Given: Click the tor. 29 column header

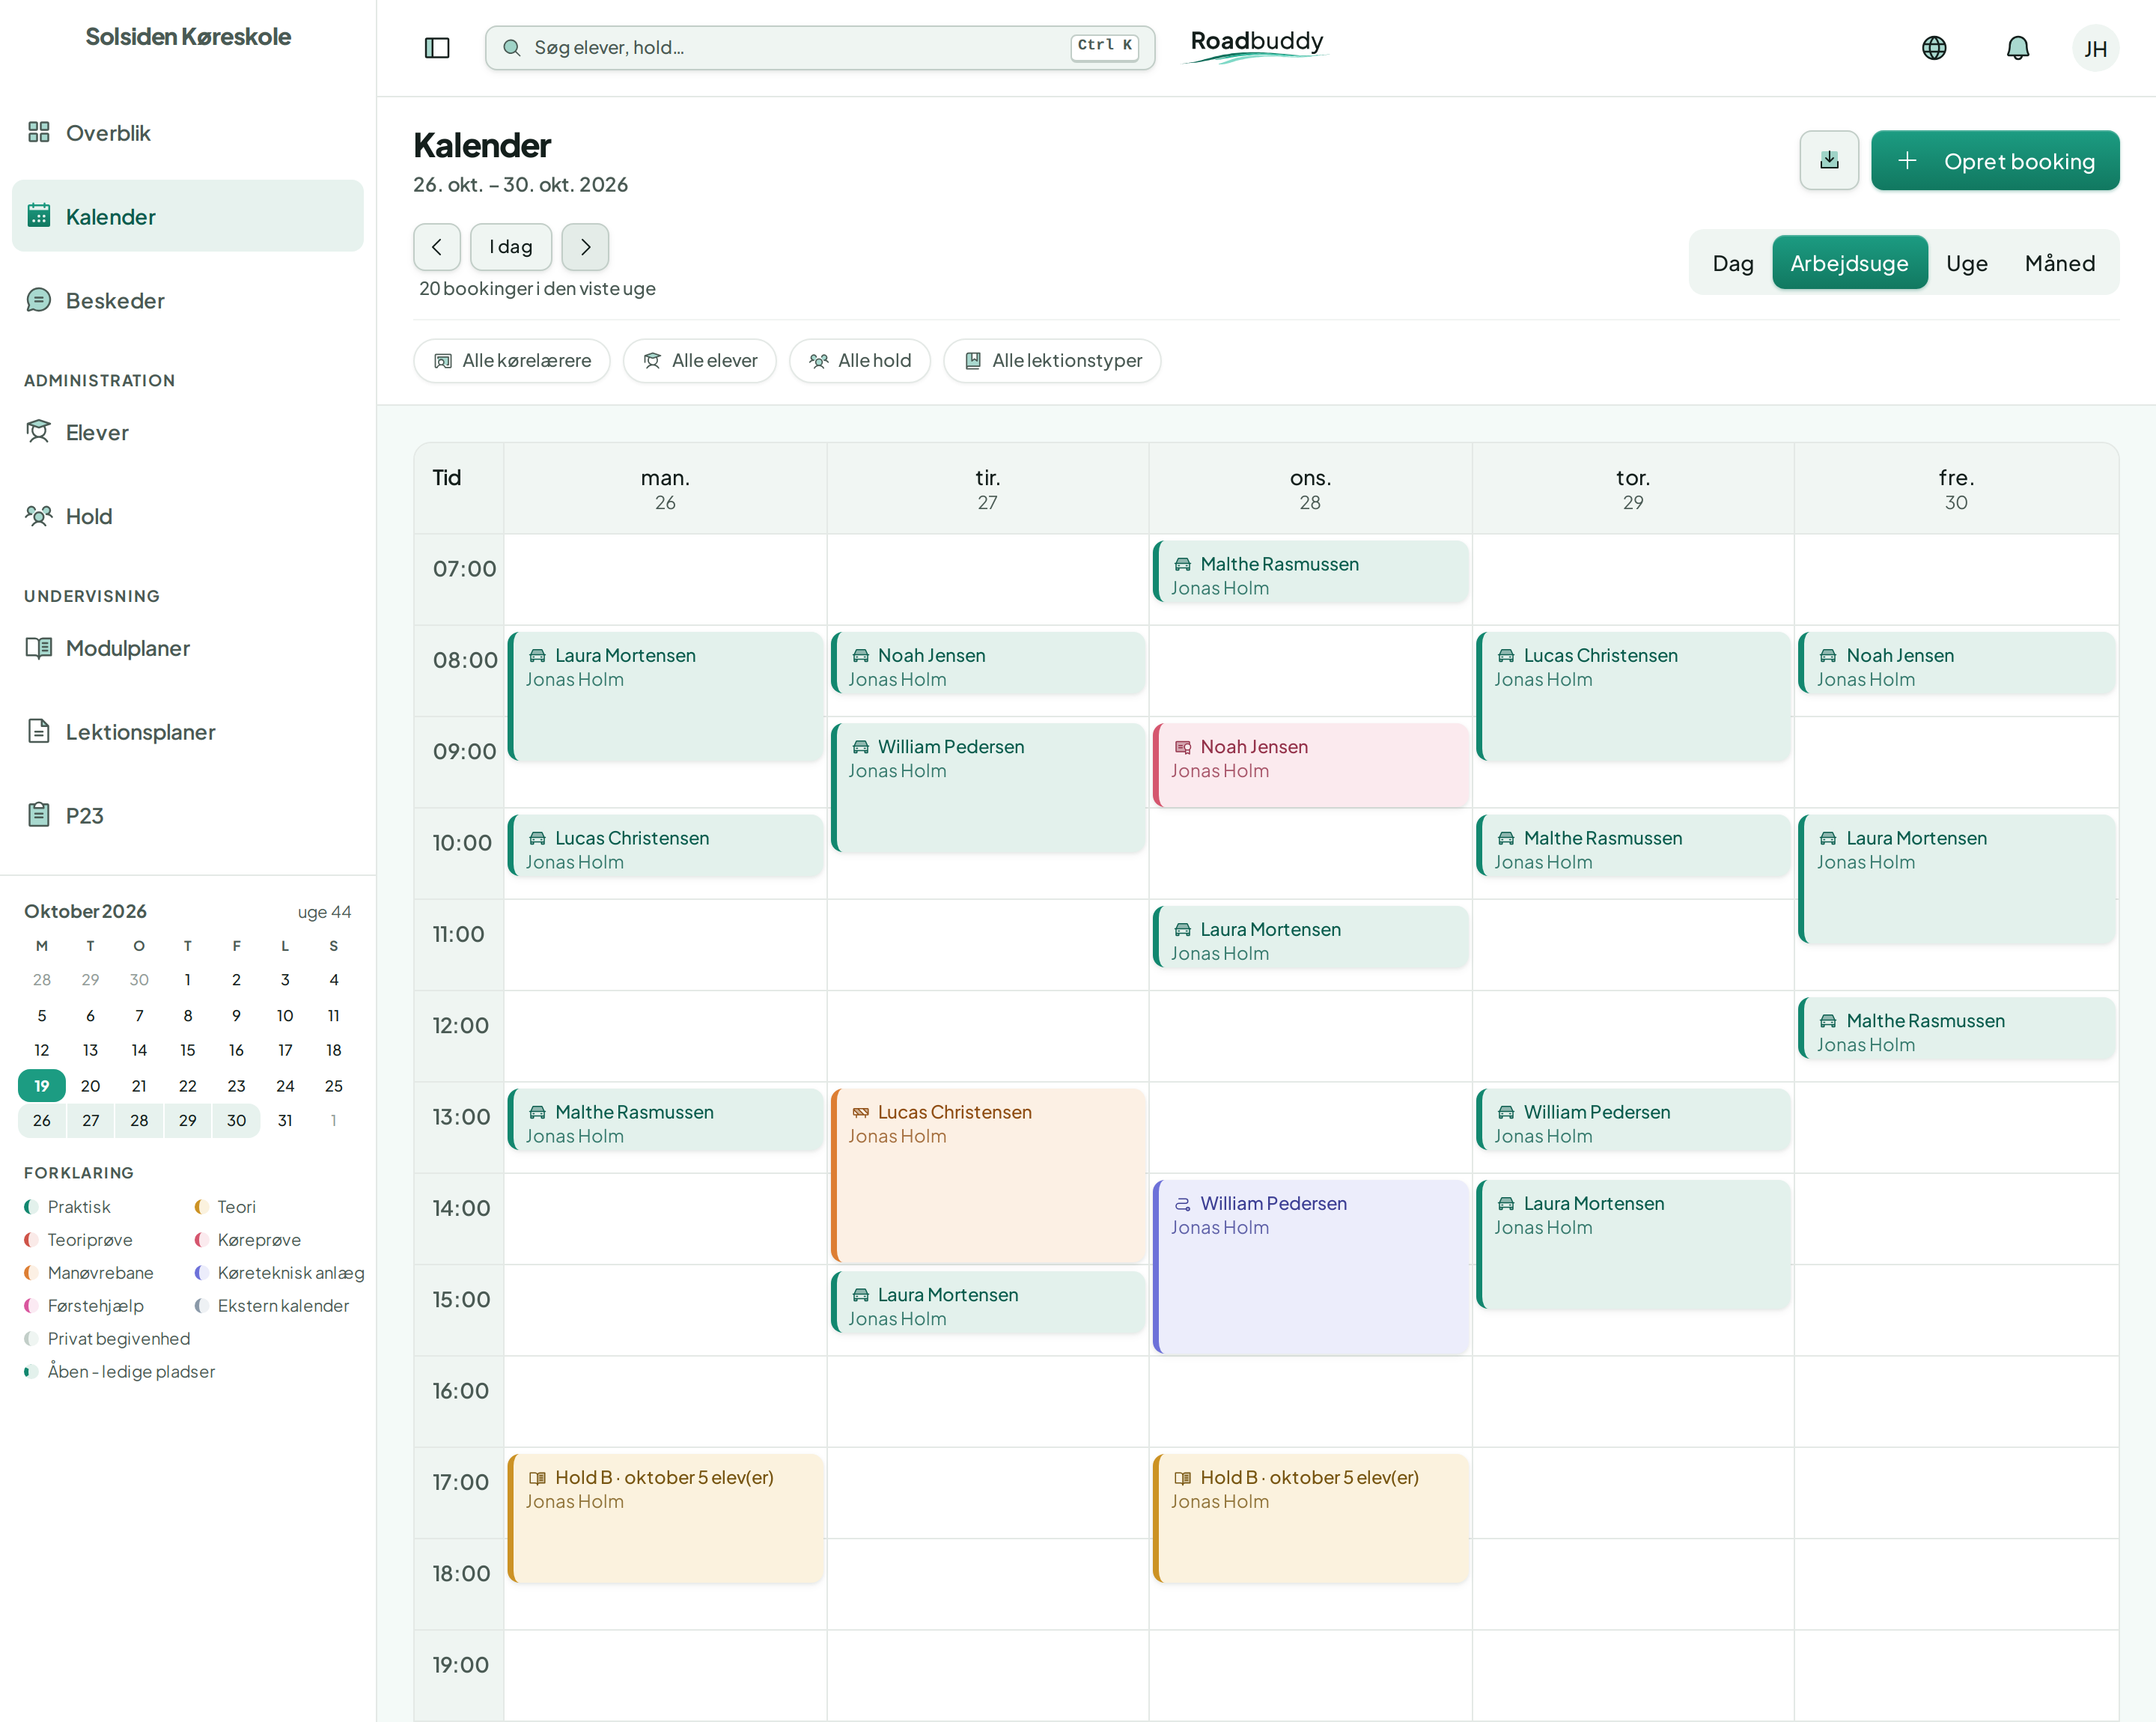Looking at the screenshot, I should coord(1633,489).
